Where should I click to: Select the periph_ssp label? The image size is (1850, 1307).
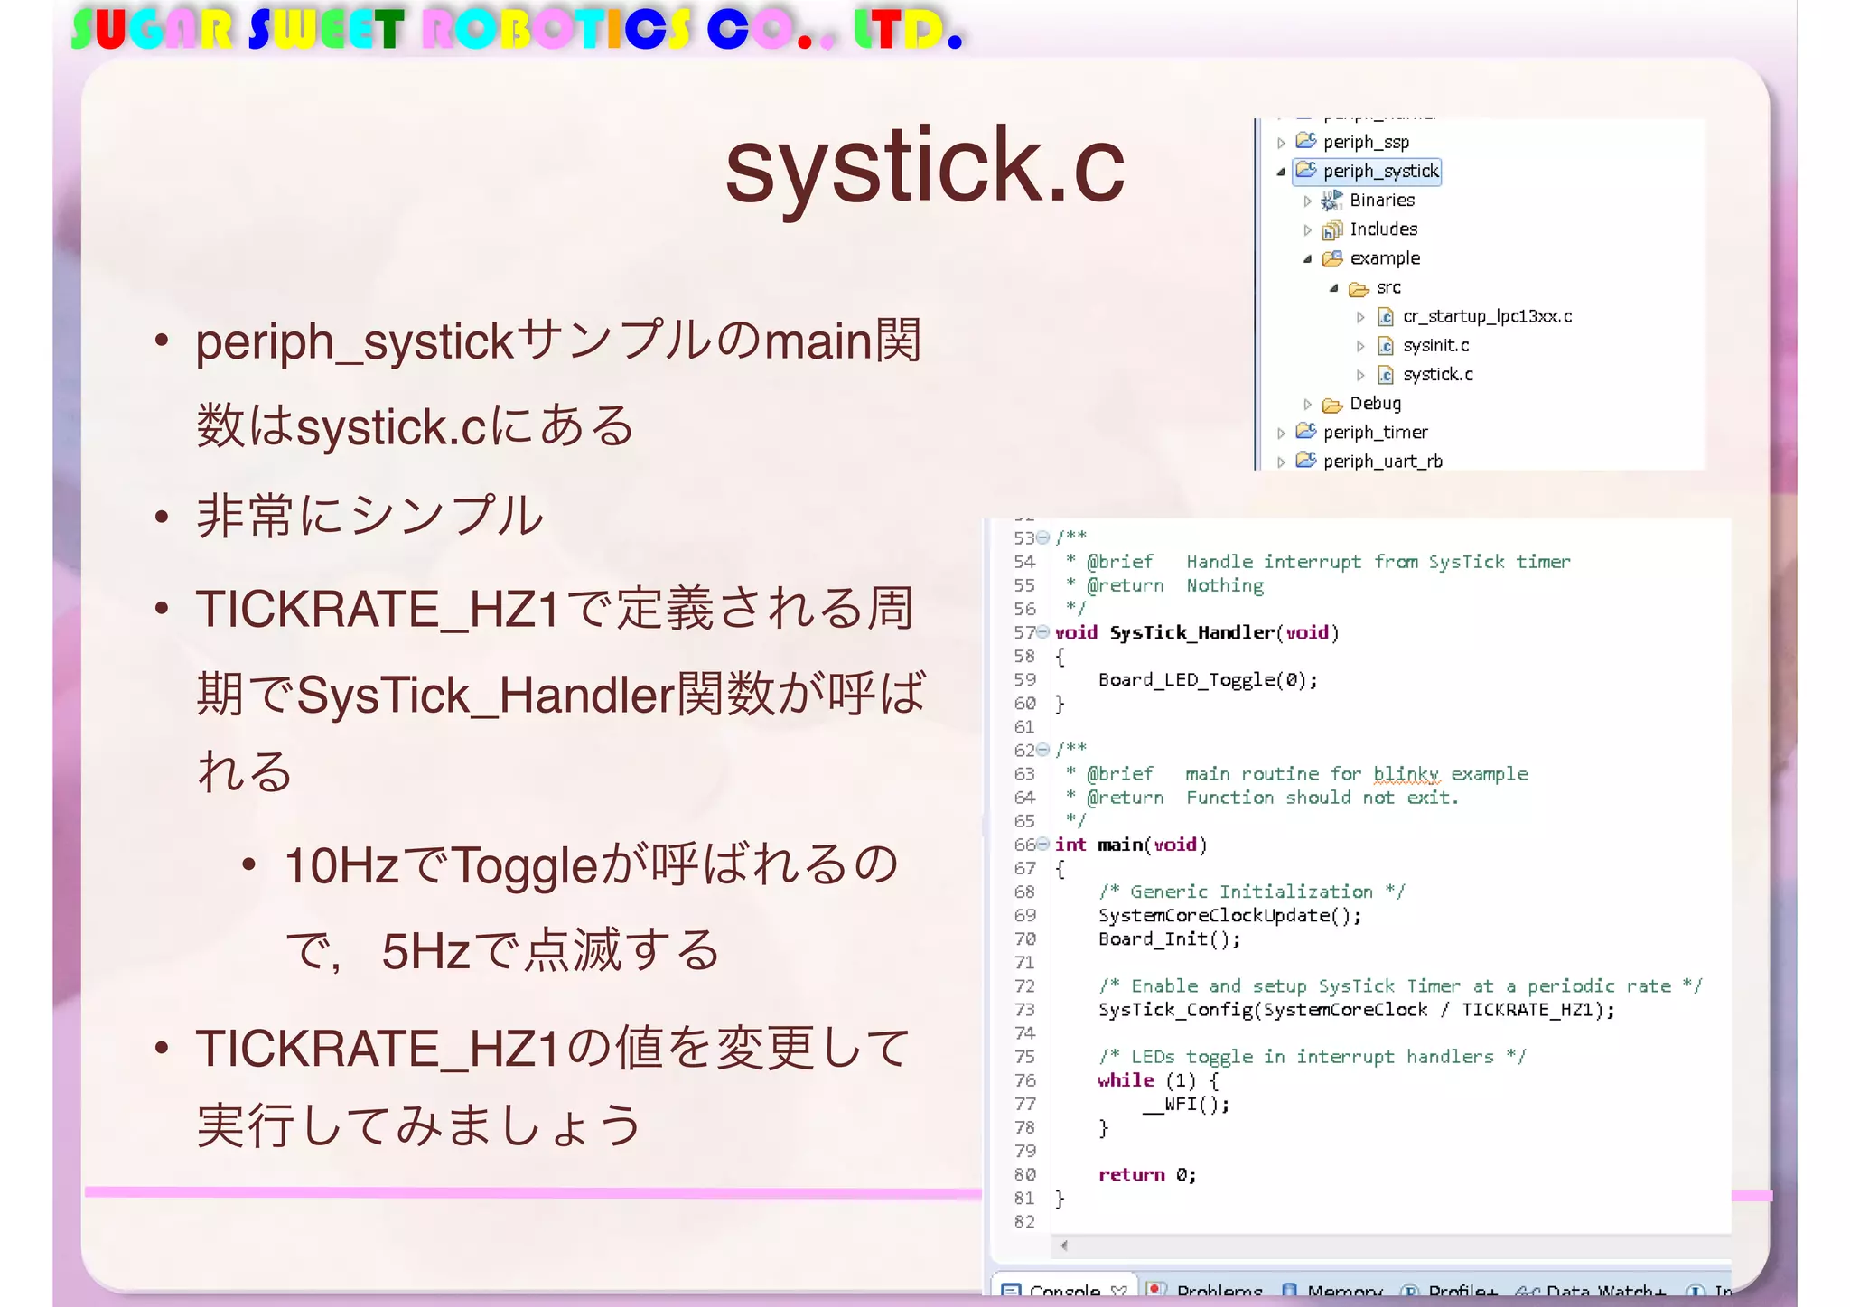[1366, 142]
